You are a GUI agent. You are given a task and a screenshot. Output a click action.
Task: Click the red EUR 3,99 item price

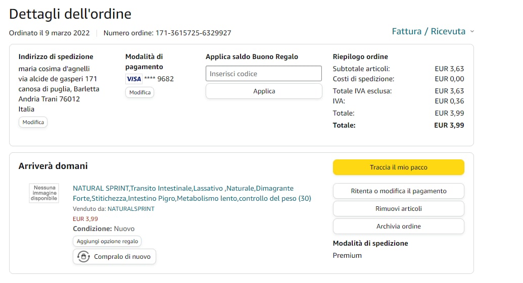[x=85, y=219]
